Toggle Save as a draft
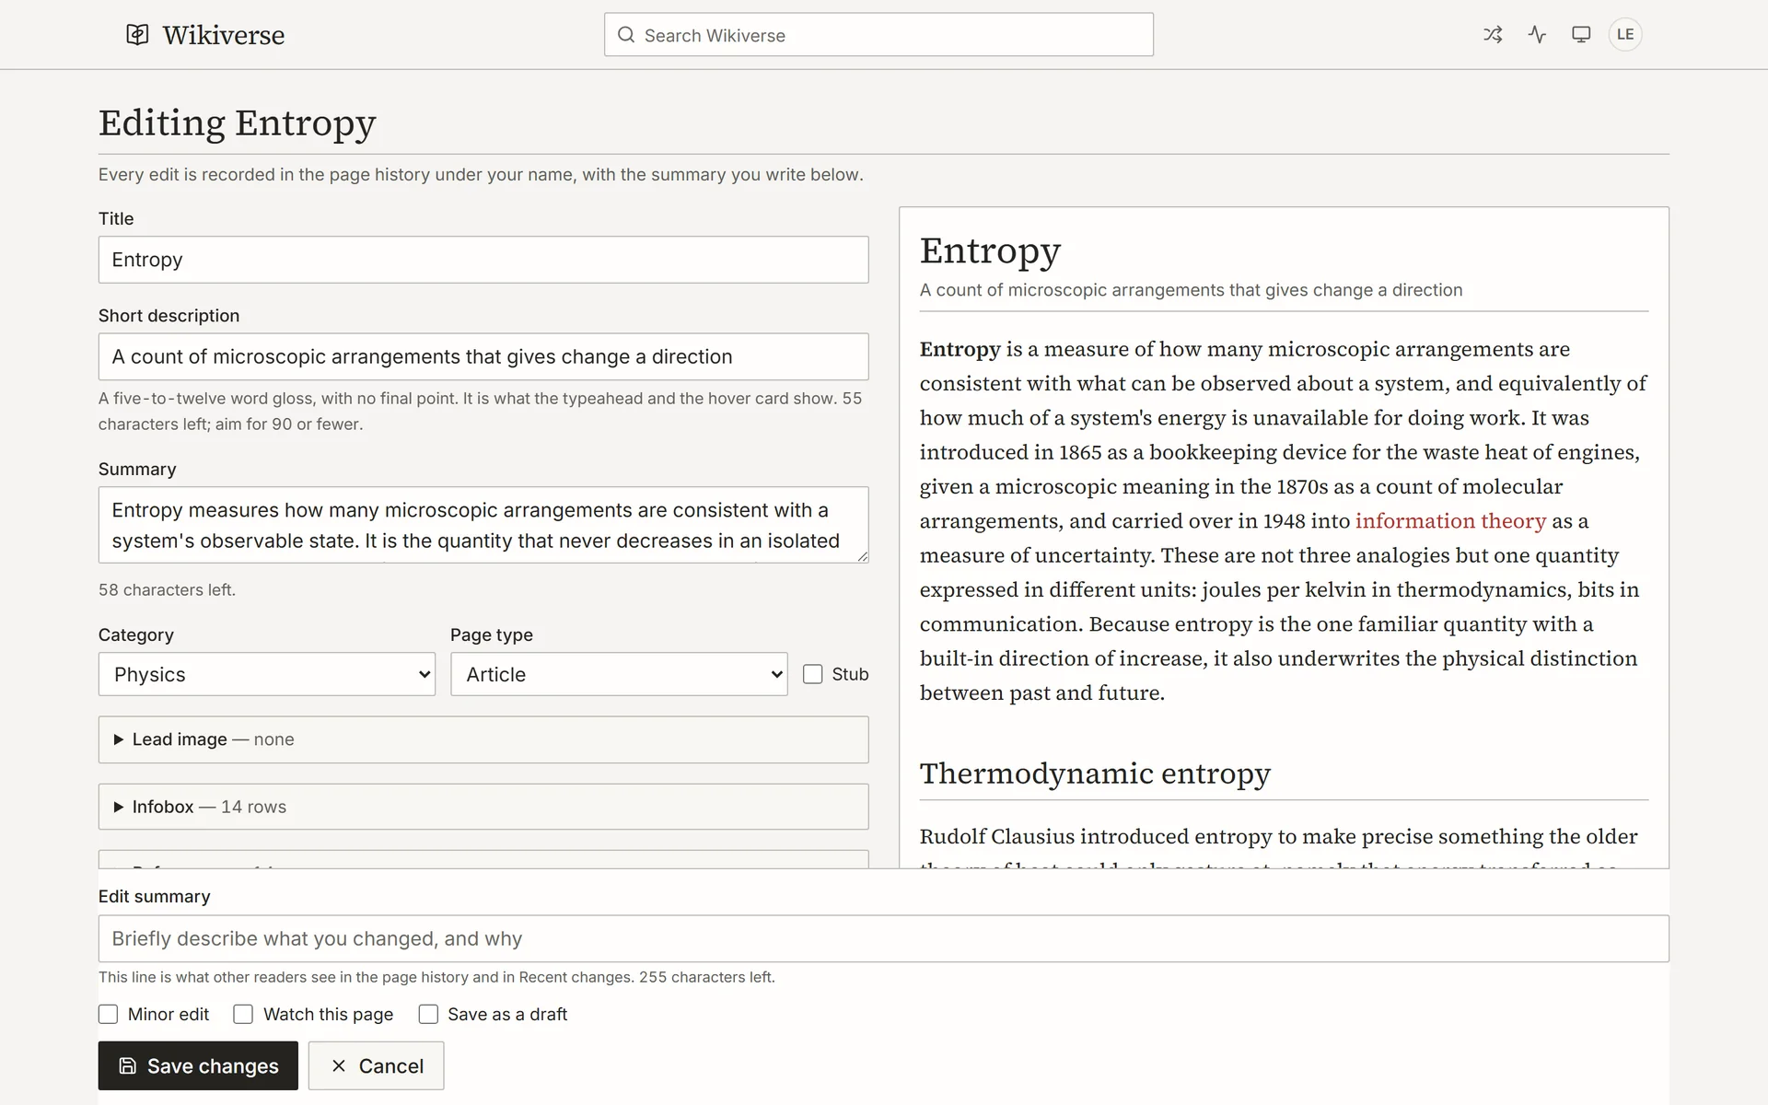The height and width of the screenshot is (1105, 1768). (428, 1014)
